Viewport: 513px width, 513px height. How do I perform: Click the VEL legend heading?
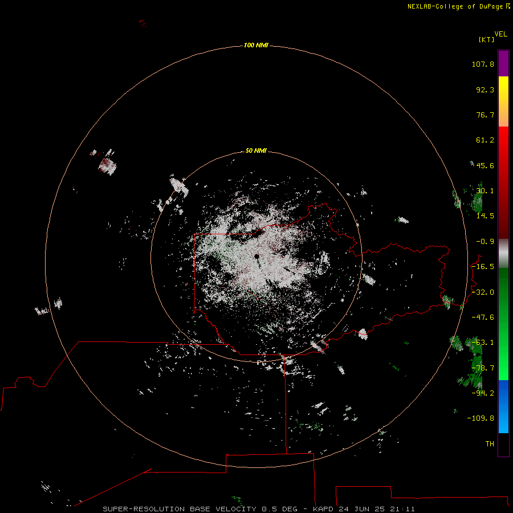coord(500,34)
